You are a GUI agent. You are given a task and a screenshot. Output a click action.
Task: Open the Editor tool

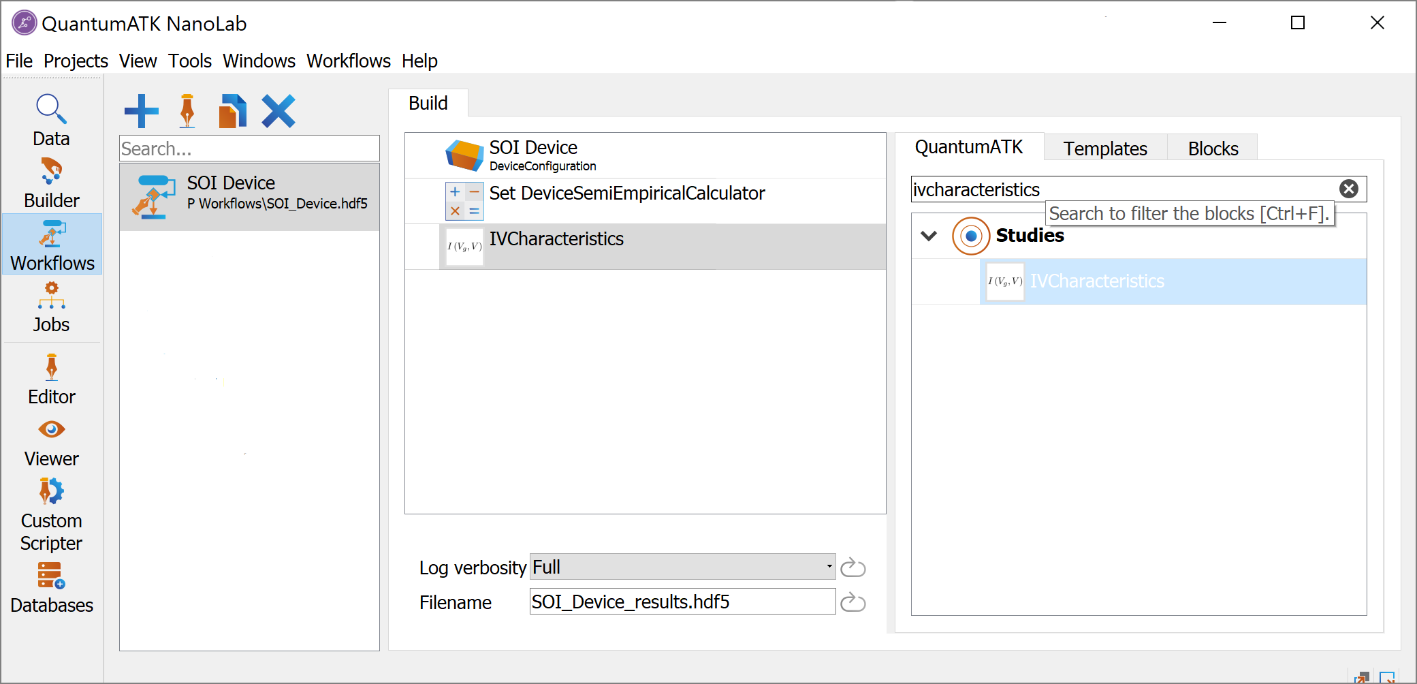tap(52, 379)
